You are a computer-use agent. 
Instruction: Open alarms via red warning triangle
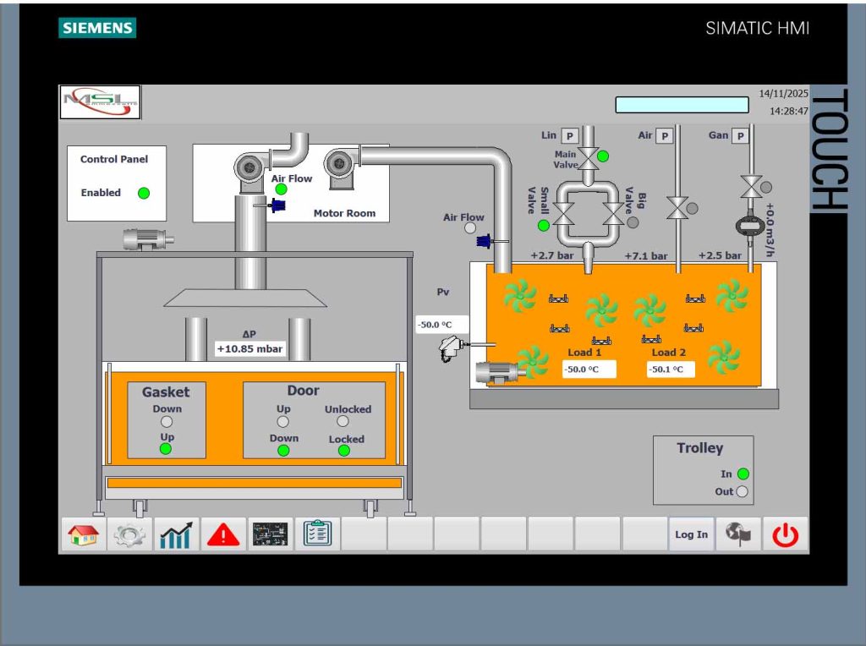(223, 534)
